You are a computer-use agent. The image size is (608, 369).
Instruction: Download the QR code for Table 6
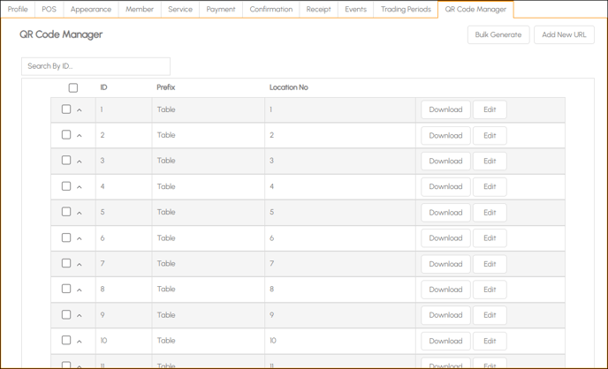point(445,238)
